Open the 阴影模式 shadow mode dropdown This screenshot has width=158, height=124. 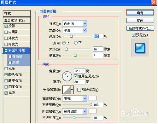coord(75,111)
